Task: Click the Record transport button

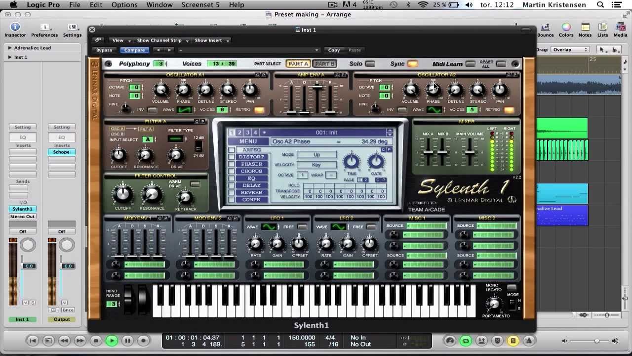Action: click(143, 340)
